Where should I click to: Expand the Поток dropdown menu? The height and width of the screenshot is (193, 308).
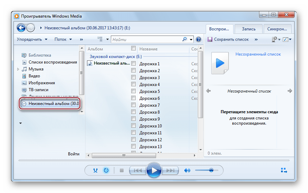click(63, 39)
